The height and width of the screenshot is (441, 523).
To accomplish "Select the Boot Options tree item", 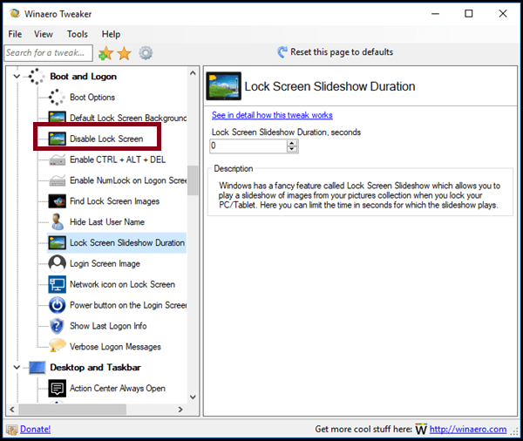I will point(92,97).
